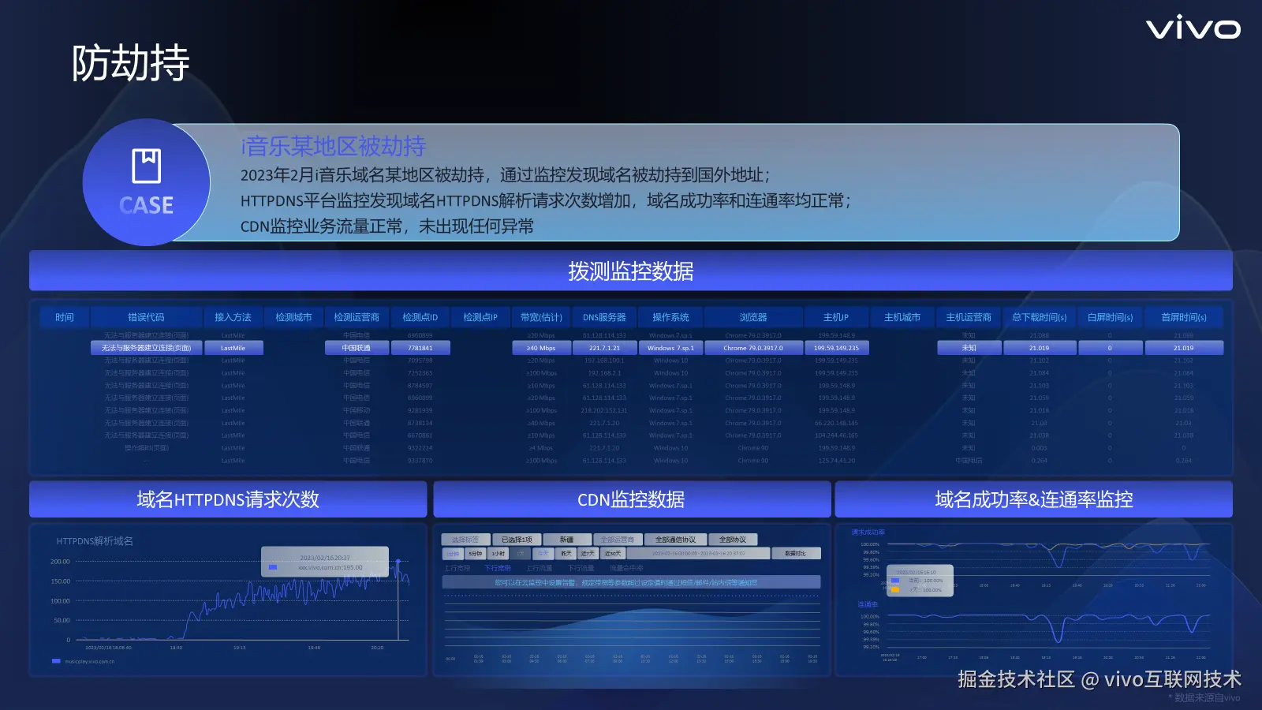Click the 接入方法 column header
Viewport: 1262px width, 710px height.
[x=233, y=317]
